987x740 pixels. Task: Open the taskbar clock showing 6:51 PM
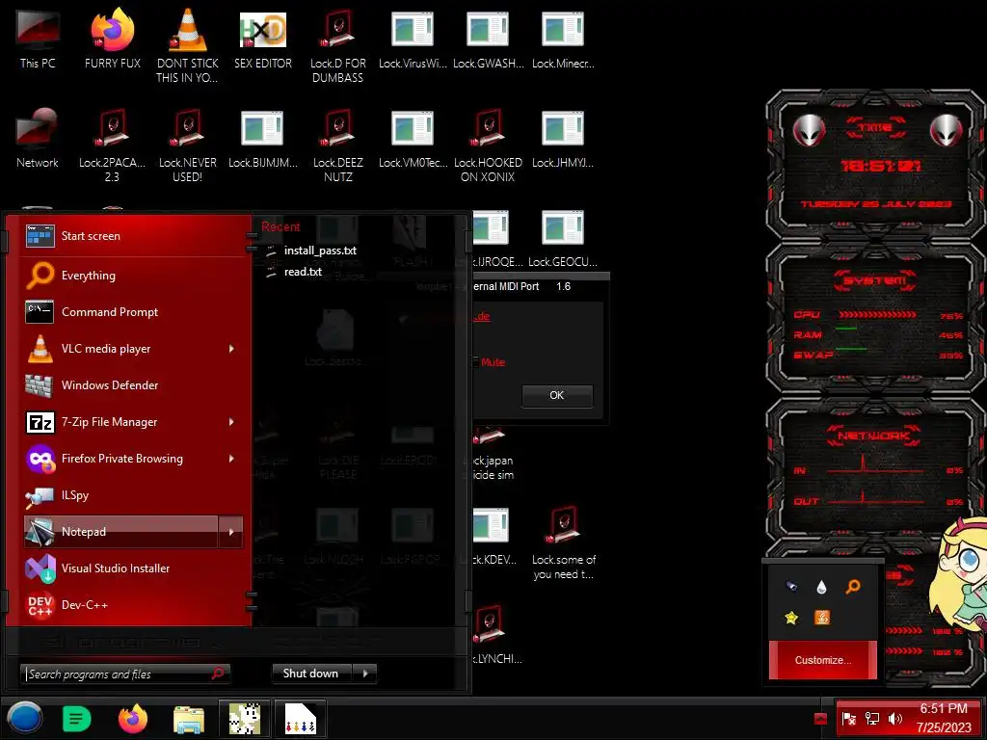[x=943, y=718]
